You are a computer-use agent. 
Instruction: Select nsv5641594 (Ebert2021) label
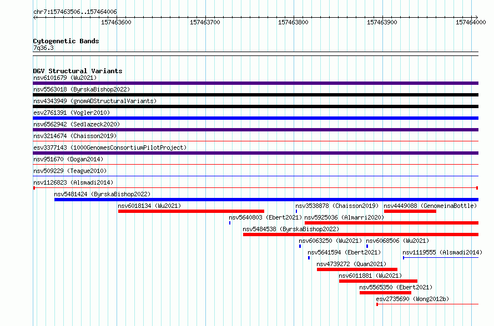344,252
